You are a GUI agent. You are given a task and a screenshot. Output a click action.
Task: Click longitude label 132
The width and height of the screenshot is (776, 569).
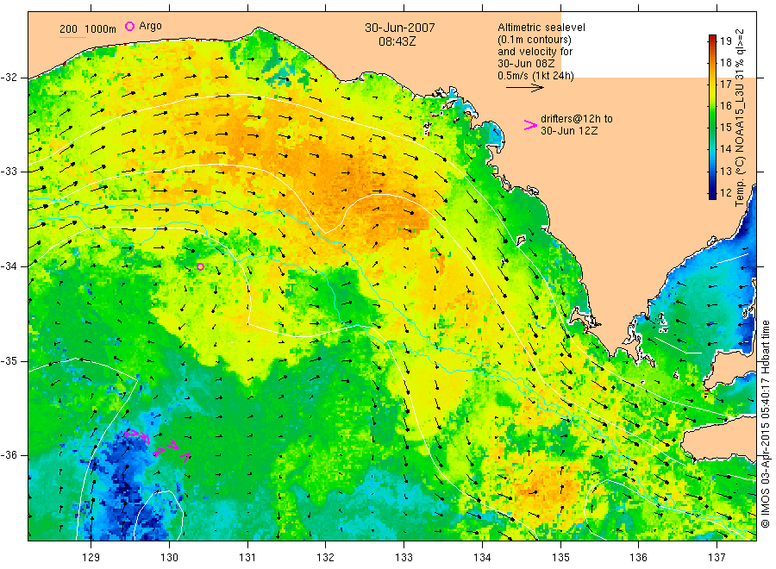(326, 558)
